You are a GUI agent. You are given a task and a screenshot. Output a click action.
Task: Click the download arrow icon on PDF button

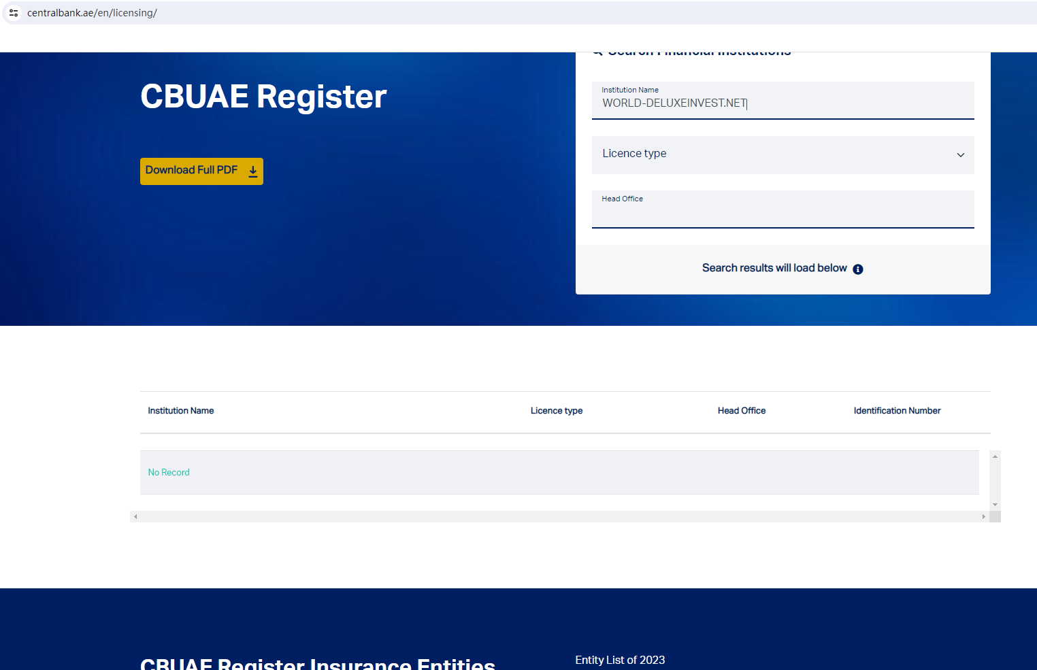[x=253, y=171]
